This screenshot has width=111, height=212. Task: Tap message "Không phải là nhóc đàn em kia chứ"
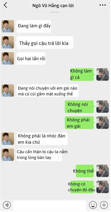coord(42,139)
